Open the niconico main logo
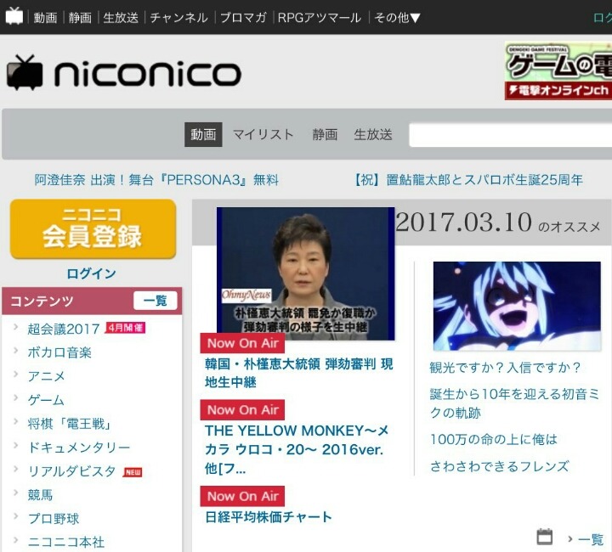Image resolution: width=612 pixels, height=552 pixels. click(x=124, y=72)
